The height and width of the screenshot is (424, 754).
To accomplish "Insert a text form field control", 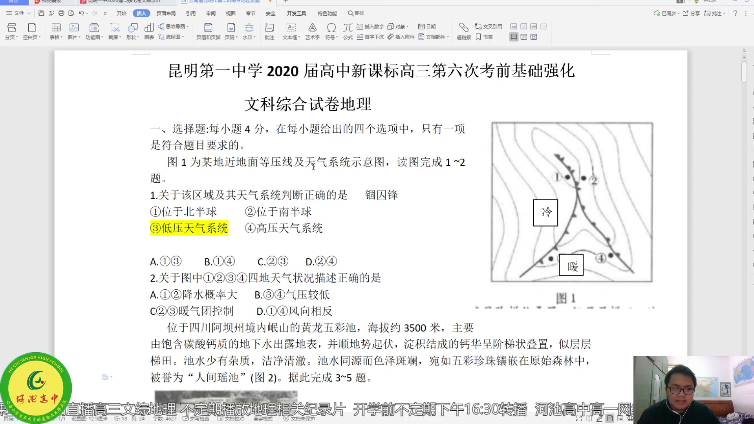I will pos(514,27).
